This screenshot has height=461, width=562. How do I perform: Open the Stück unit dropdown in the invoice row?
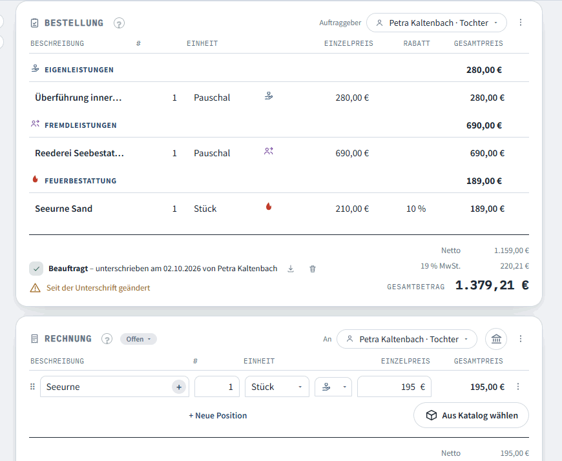tap(276, 387)
